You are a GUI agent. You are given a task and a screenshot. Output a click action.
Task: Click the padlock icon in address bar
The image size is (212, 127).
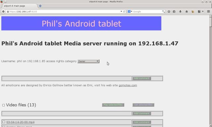click(x=8, y=12)
